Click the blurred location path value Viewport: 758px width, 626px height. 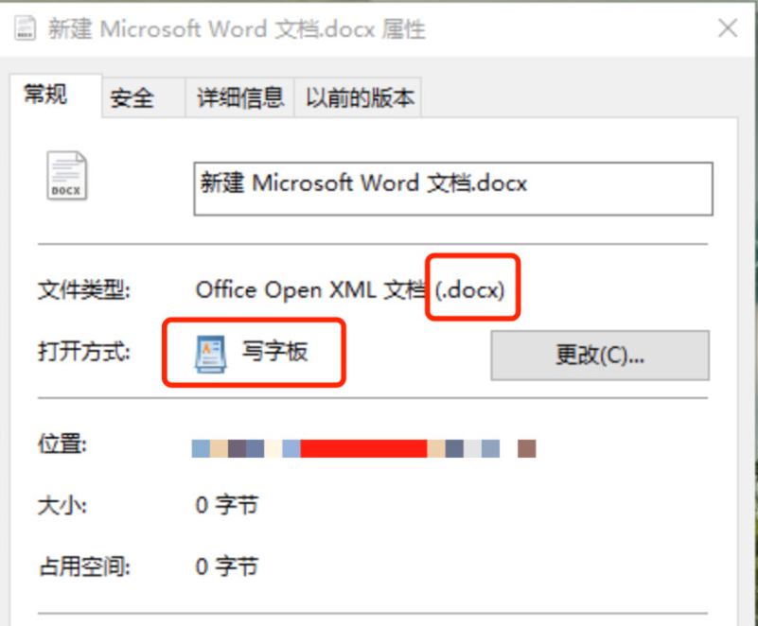click(363, 448)
